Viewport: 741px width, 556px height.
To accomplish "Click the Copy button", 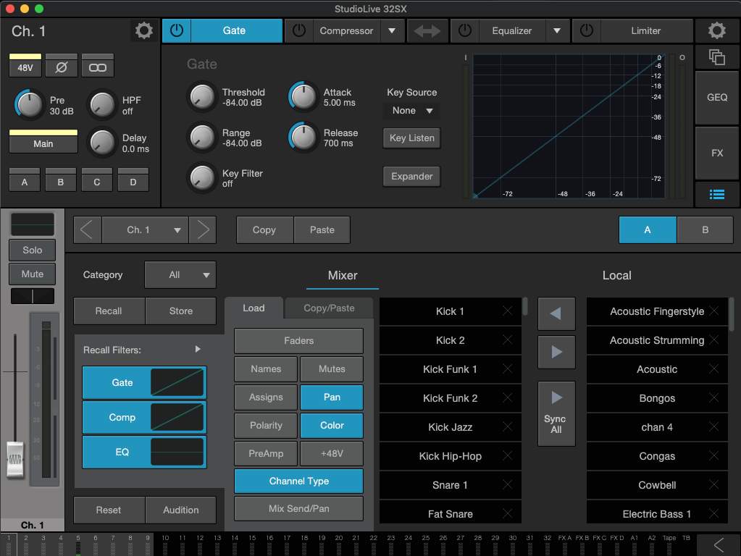I will [264, 230].
